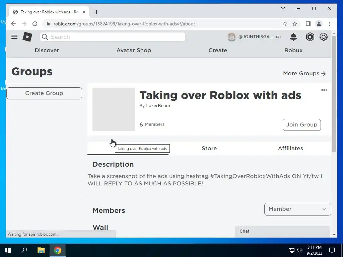
Task: Click the user avatar thumbnail in header
Action: [232, 37]
